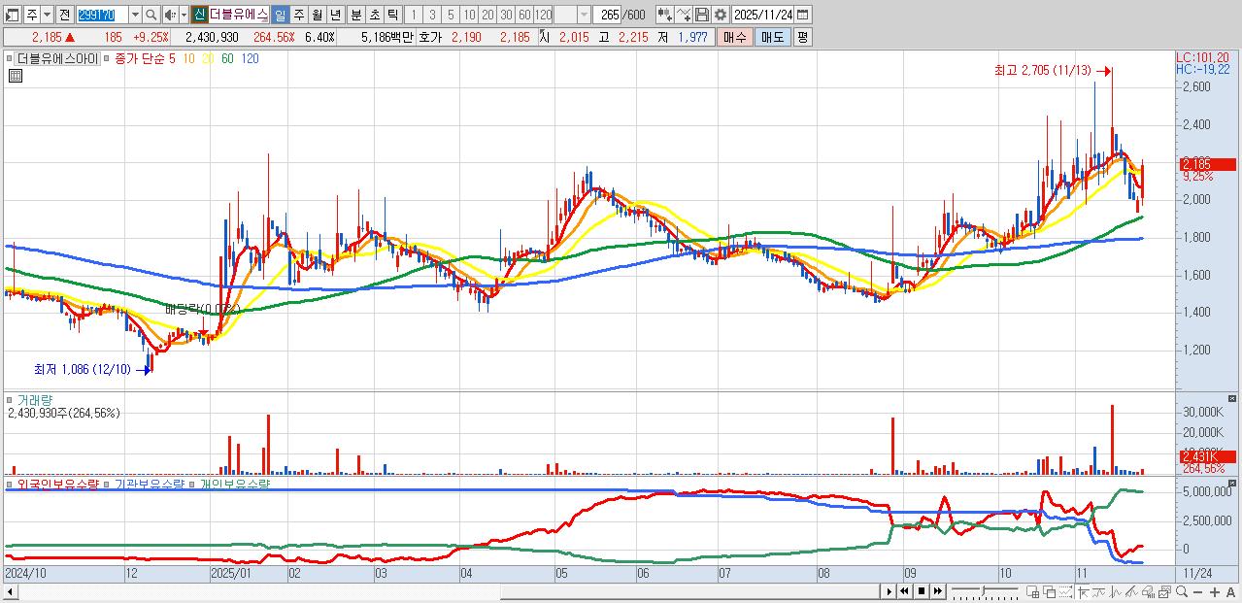The image size is (1242, 603).
Task: Click the chart zoom slider handle at bottom
Action: pyautogui.click(x=984, y=590)
